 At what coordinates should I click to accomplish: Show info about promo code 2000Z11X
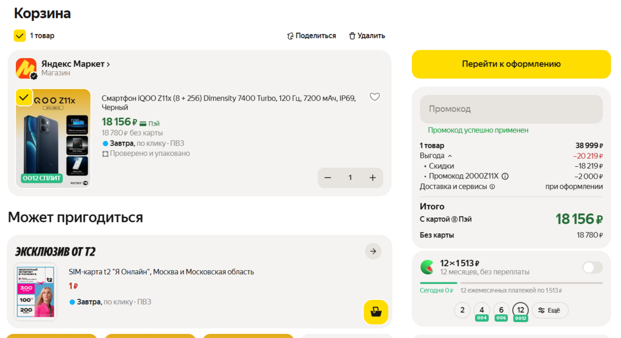coord(505,176)
